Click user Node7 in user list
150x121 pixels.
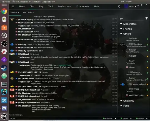132,61
